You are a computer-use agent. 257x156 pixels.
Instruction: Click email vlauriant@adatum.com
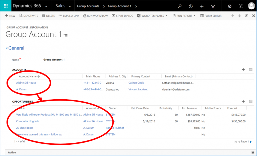click(176, 90)
